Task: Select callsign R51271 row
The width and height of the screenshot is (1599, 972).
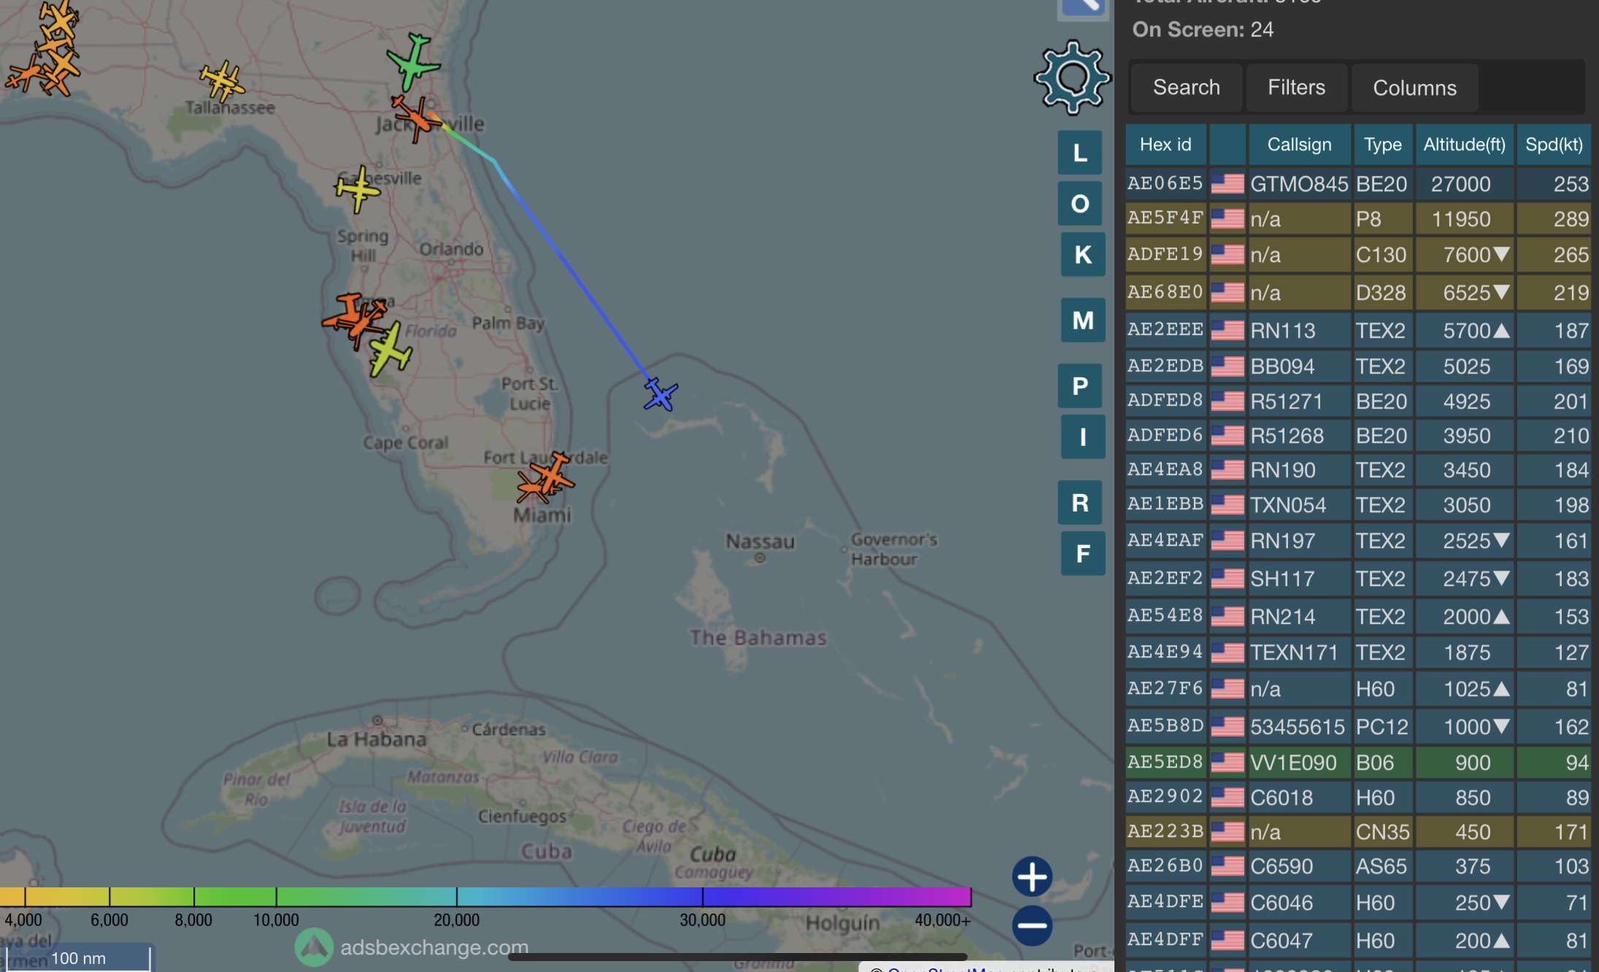Action: click(1358, 401)
